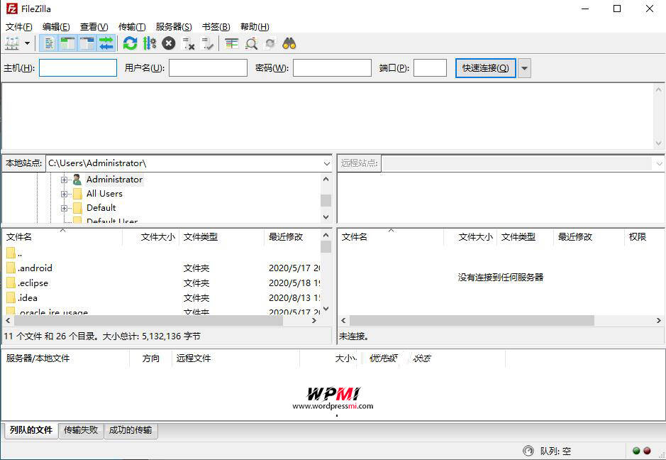Select the .android folder in the file list

pos(34,268)
